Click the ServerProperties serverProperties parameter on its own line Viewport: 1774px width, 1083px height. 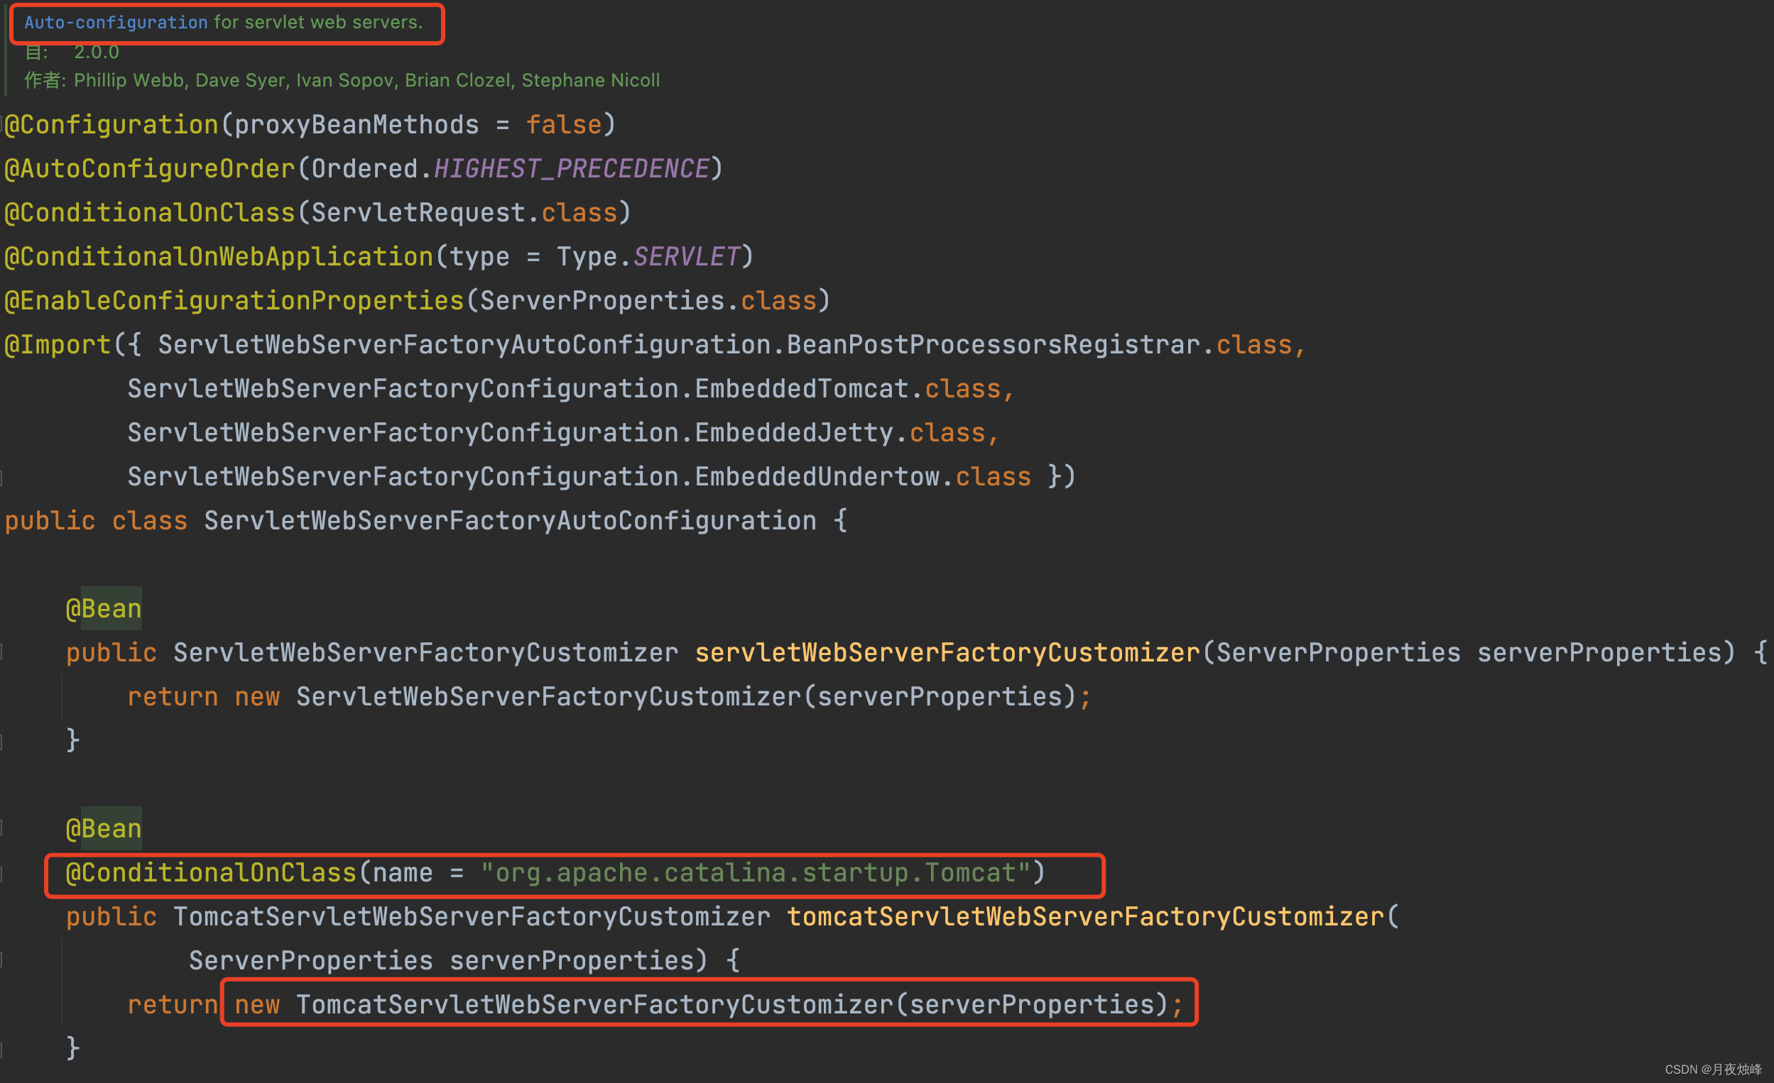click(x=440, y=961)
